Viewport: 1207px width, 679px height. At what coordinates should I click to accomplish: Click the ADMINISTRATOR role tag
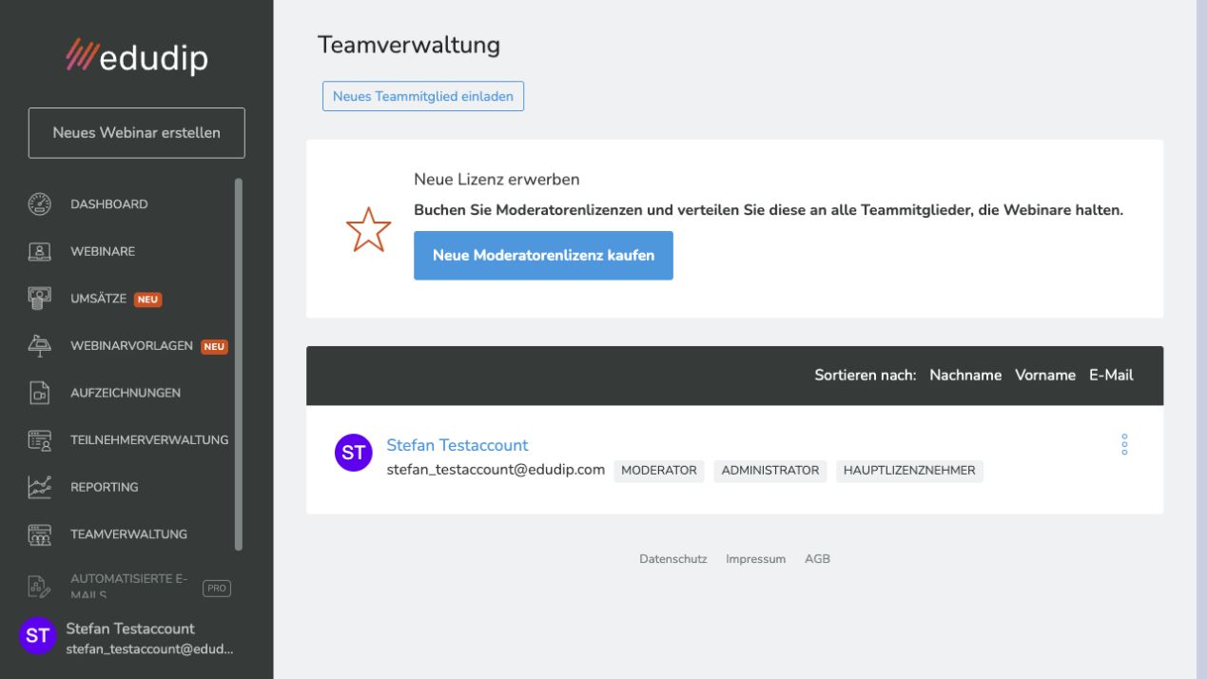[770, 471]
